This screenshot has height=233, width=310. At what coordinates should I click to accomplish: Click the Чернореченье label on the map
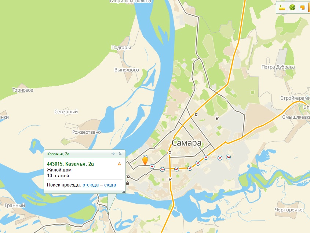pos(288,210)
